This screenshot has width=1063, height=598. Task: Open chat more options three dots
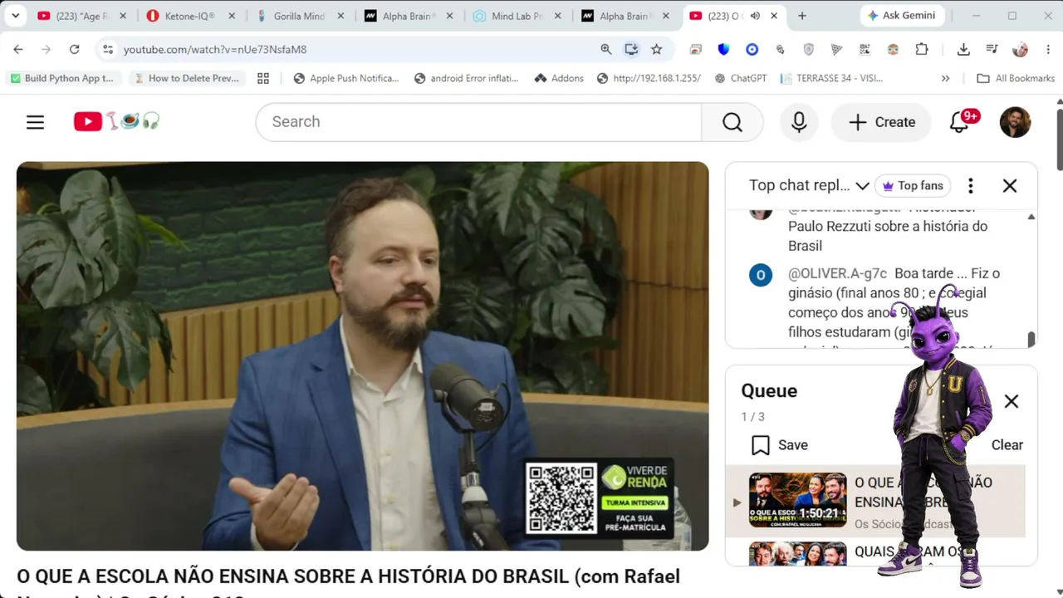(x=971, y=186)
